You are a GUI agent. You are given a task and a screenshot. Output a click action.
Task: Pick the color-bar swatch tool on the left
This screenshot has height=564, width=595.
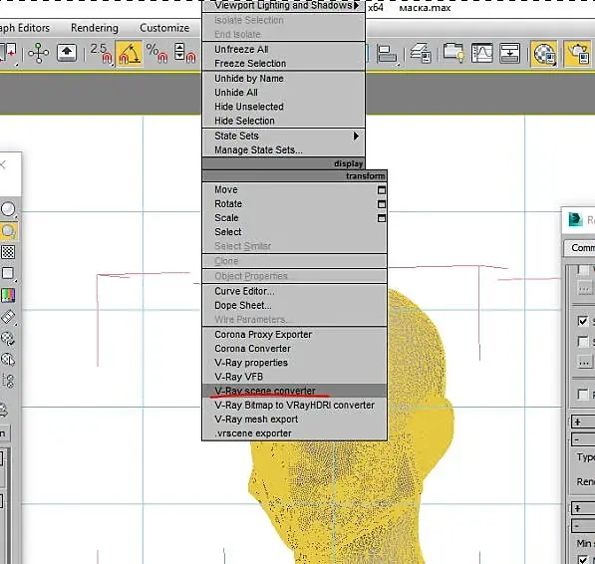click(8, 295)
